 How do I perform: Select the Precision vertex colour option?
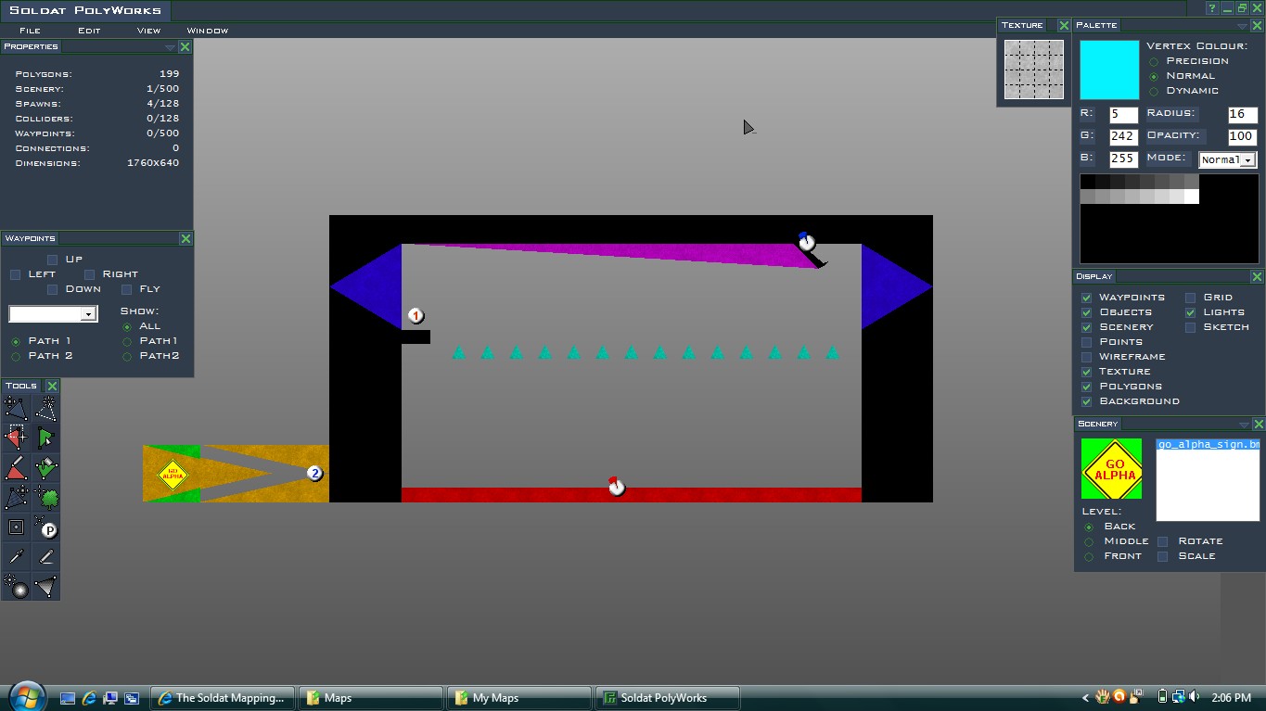(x=1154, y=61)
